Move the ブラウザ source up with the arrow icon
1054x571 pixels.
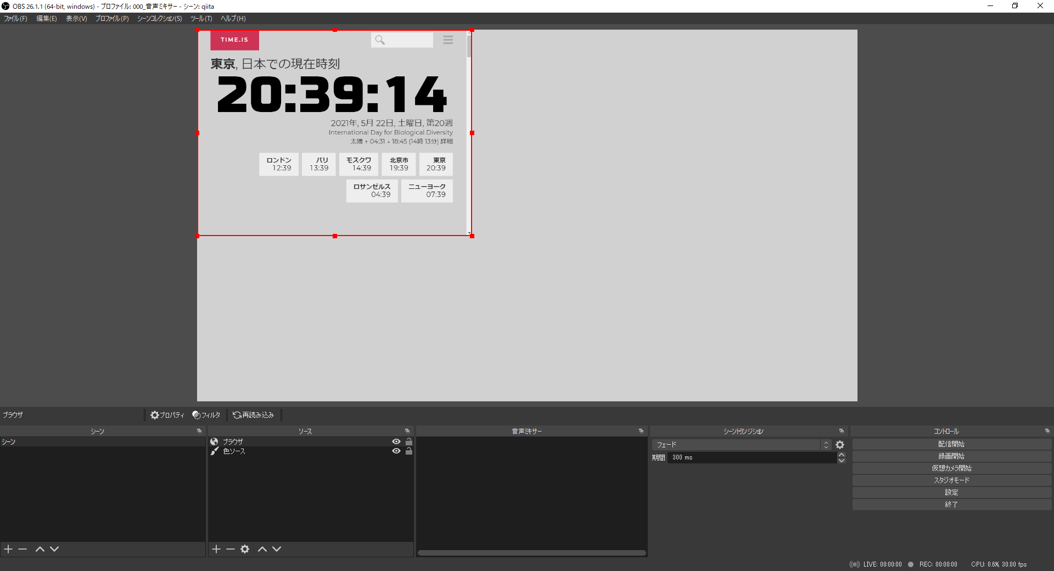(x=262, y=549)
